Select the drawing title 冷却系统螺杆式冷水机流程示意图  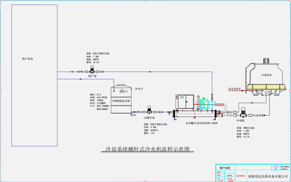click(147, 149)
